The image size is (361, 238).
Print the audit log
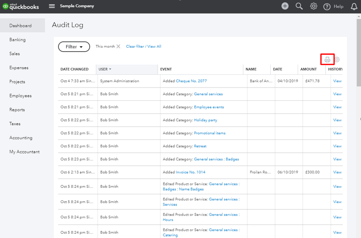pyautogui.click(x=327, y=60)
